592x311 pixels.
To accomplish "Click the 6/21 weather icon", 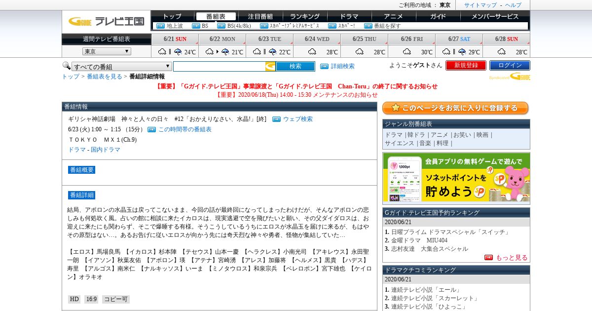I will pyautogui.click(x=170, y=52).
